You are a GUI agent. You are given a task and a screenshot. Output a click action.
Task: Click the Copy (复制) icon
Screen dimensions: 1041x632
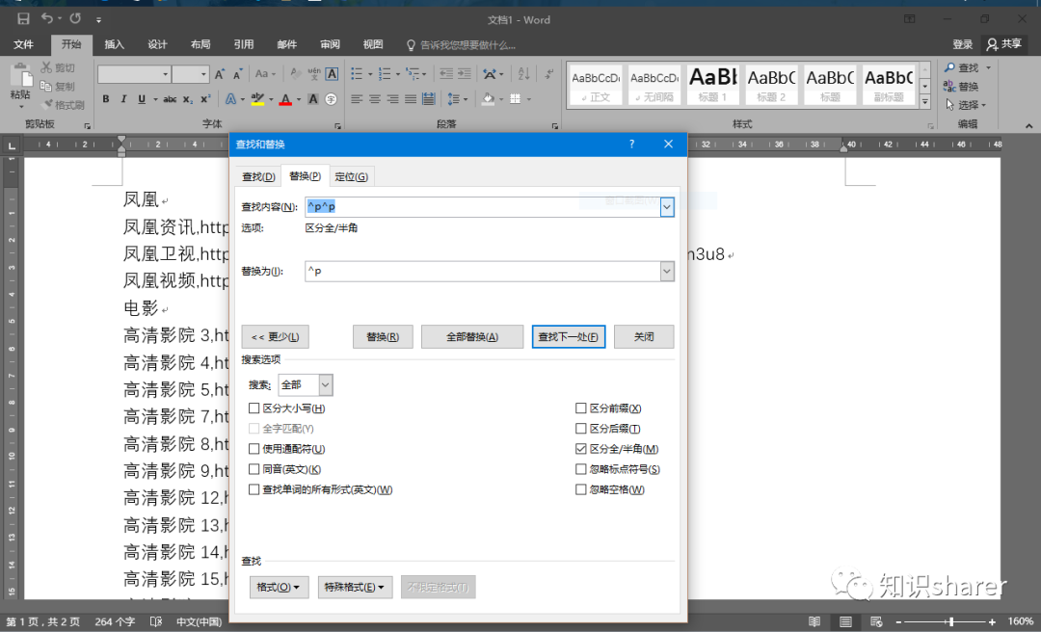(46, 86)
